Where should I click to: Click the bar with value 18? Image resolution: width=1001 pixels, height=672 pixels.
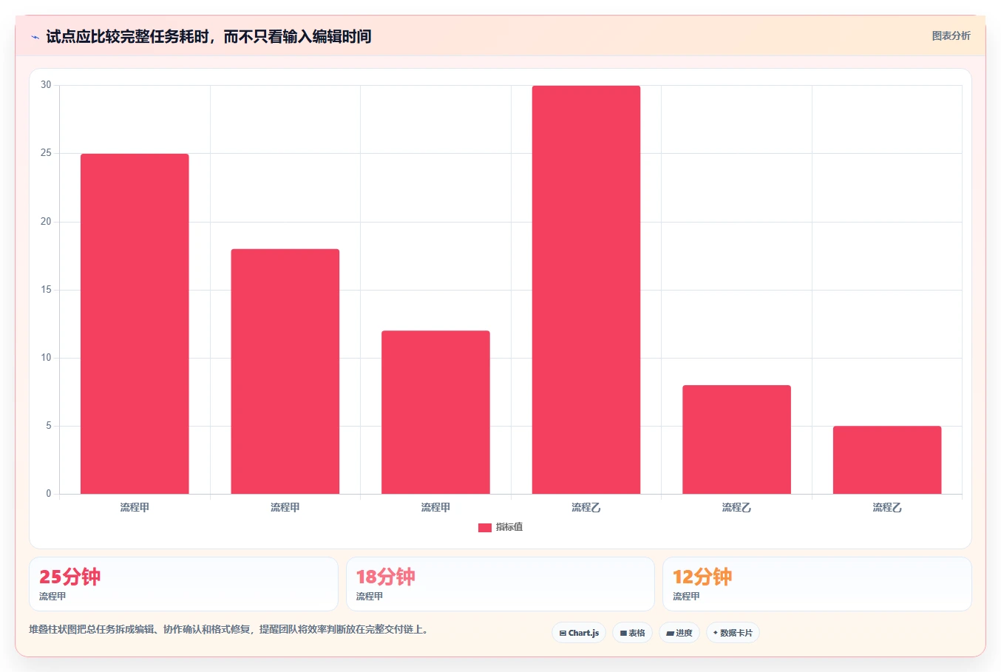point(285,371)
